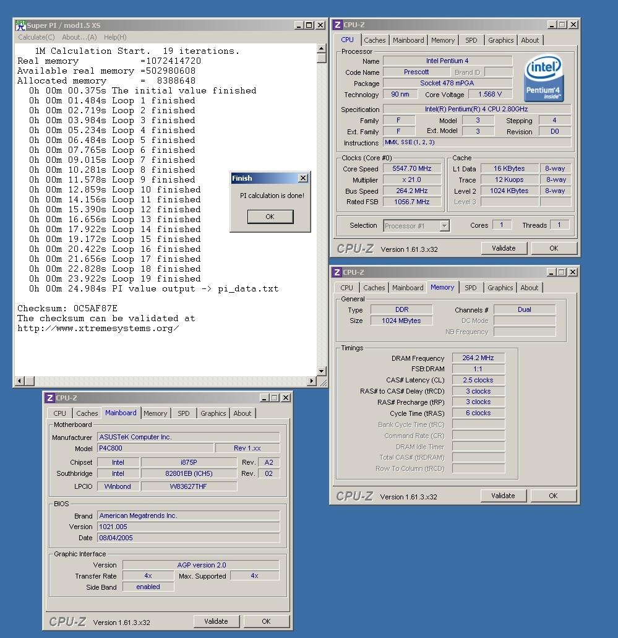Click the Super PI vertical scrollbar up arrow
This screenshot has height=638, width=618.
tap(322, 48)
